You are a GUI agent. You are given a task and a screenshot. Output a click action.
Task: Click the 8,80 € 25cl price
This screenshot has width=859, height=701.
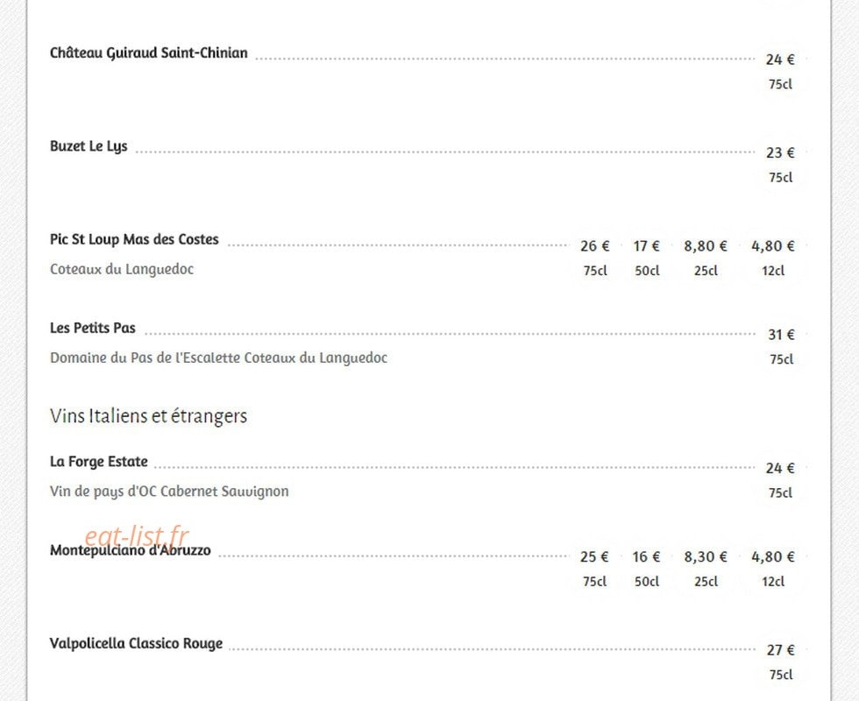click(706, 246)
